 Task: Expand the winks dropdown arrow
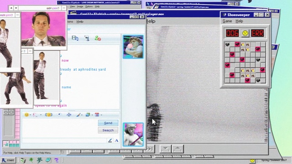41,115
